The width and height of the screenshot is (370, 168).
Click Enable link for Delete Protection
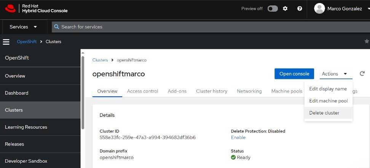[x=238, y=137]
